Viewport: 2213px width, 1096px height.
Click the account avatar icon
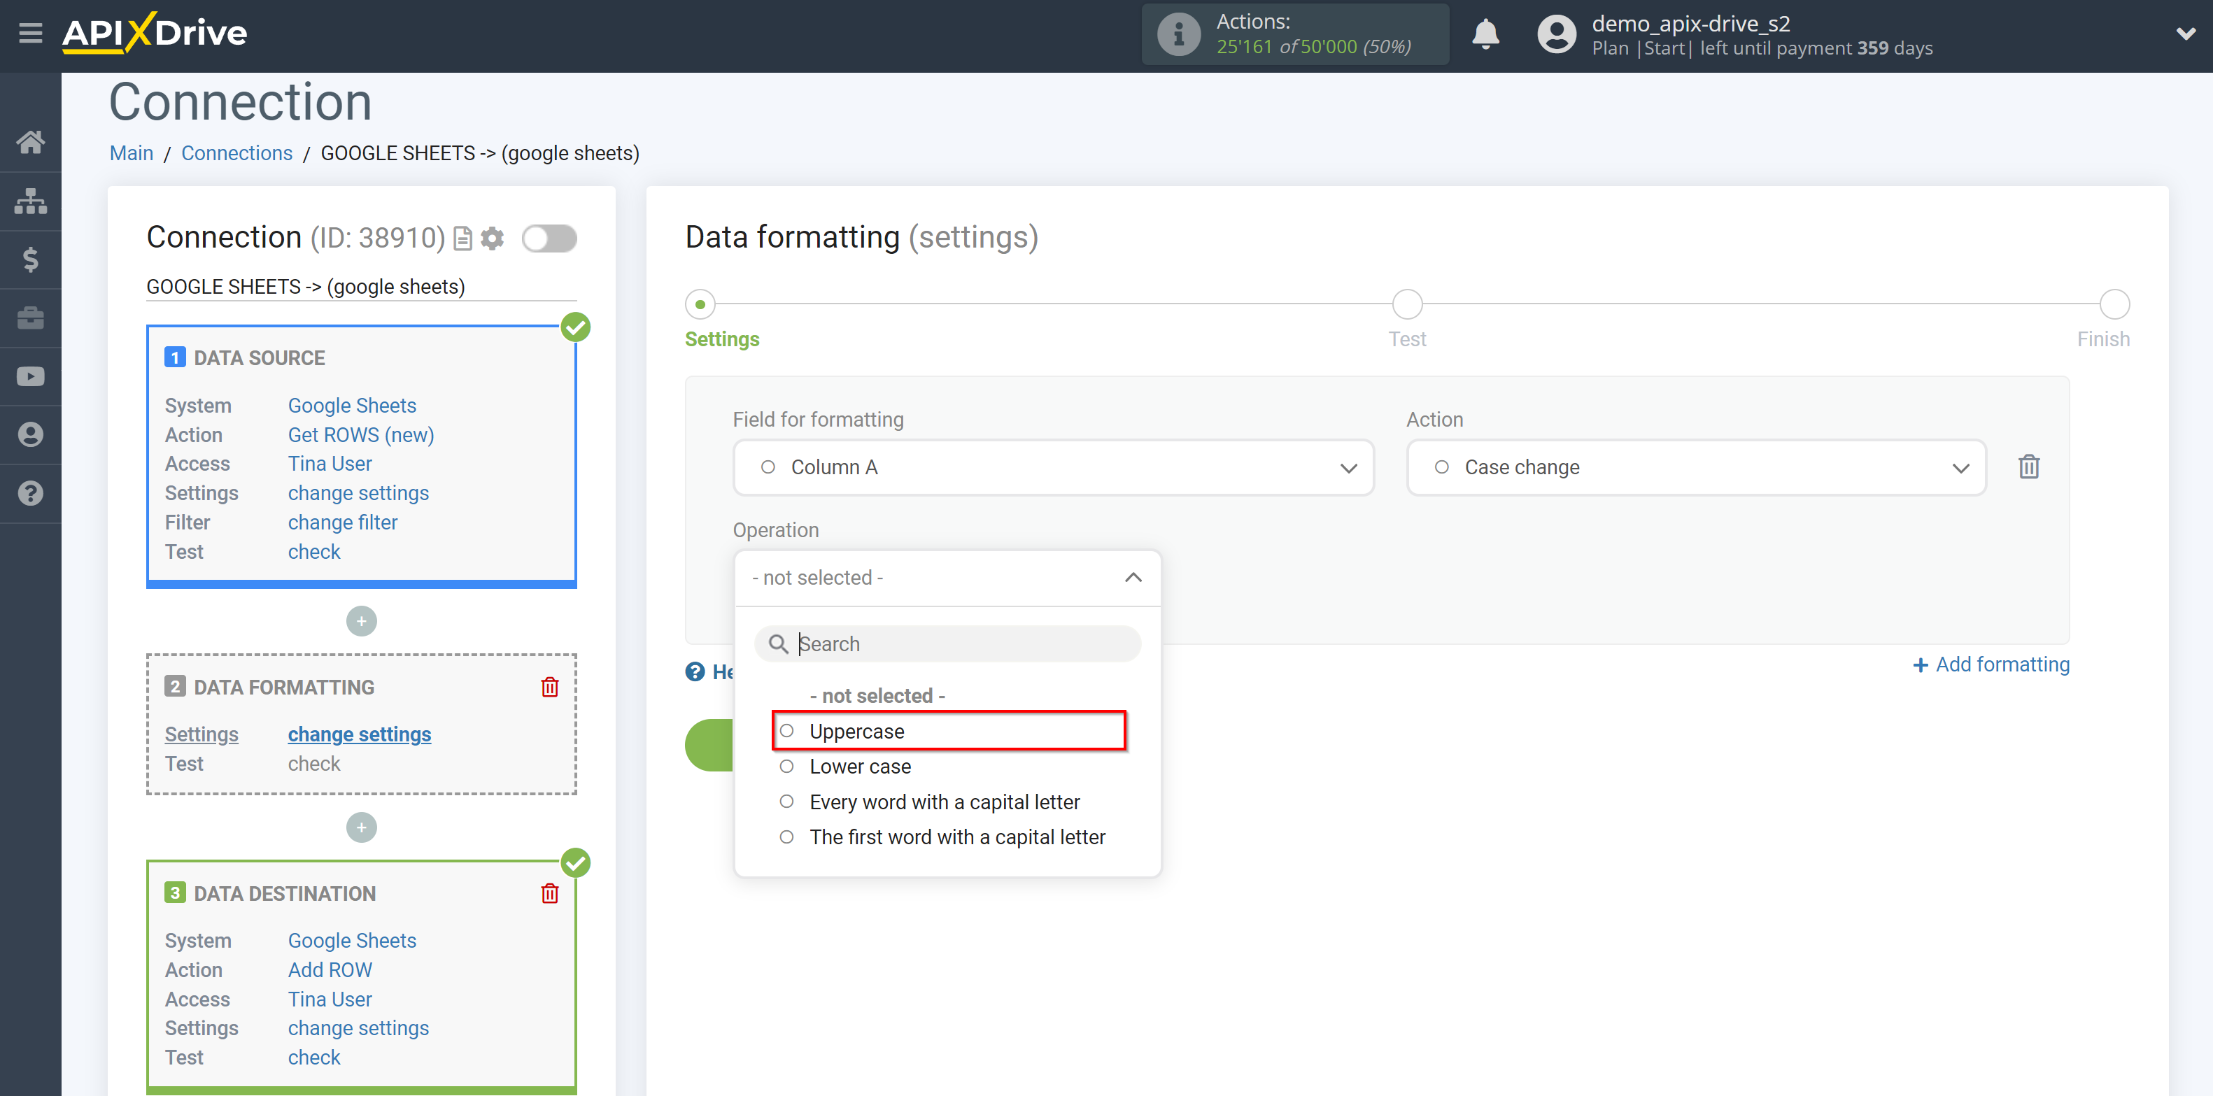coord(1557,34)
